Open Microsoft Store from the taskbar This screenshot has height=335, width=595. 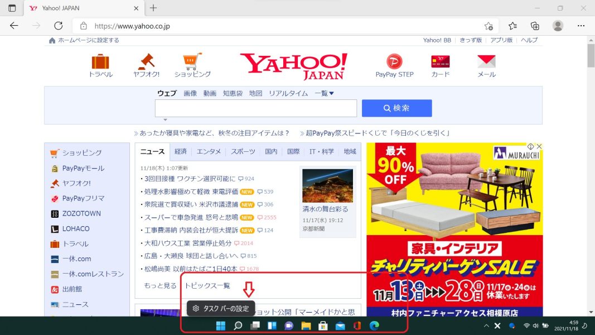[322, 326]
